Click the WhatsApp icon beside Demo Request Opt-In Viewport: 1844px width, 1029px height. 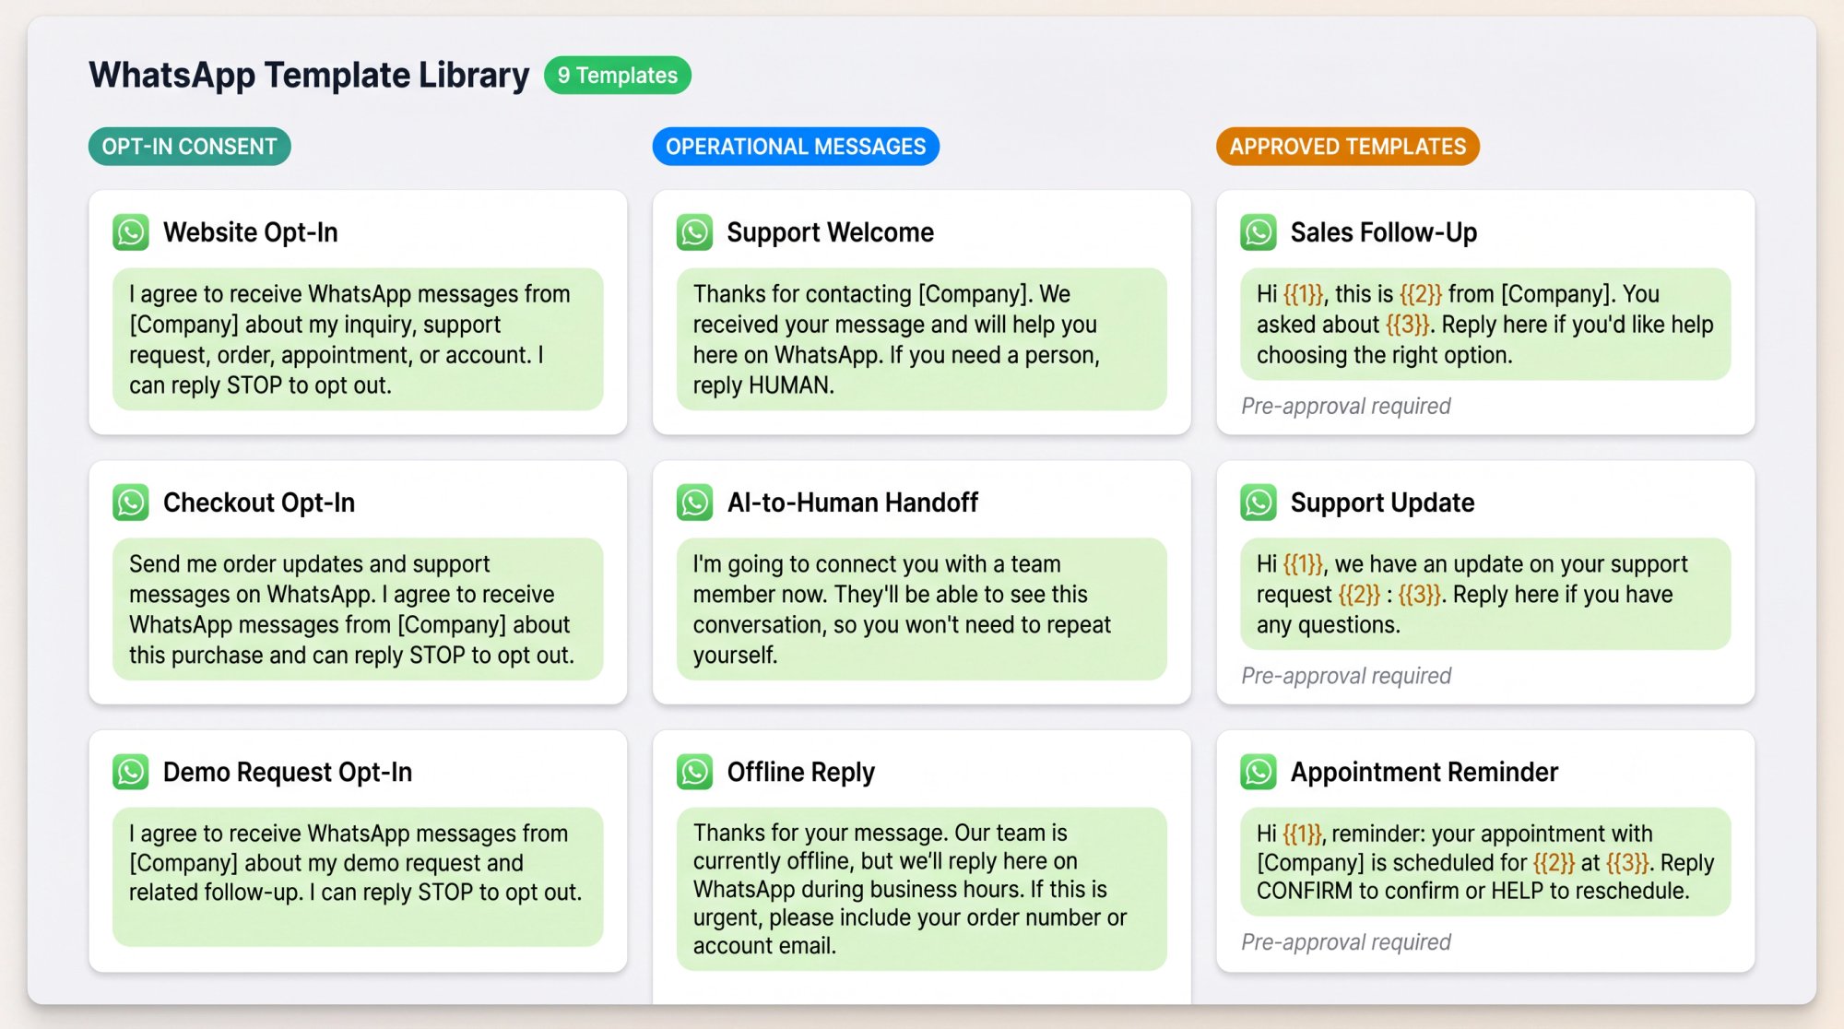coord(131,772)
